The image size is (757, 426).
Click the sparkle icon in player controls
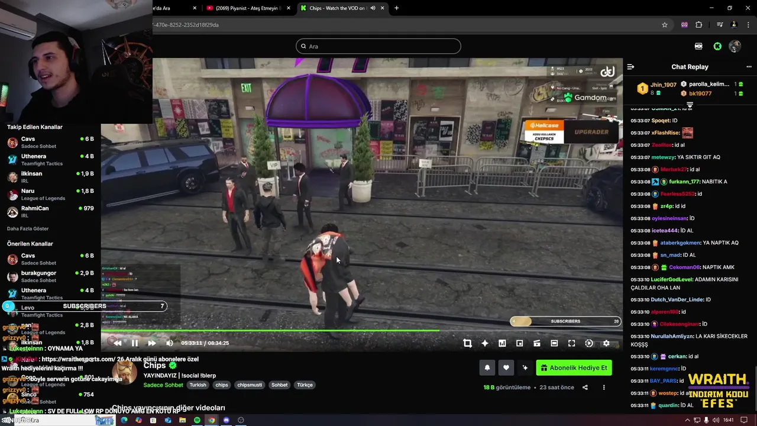pos(485,343)
